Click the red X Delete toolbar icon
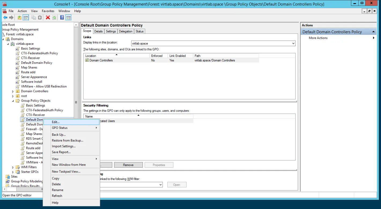Screen dimensions: 381x209 pos(48,18)
